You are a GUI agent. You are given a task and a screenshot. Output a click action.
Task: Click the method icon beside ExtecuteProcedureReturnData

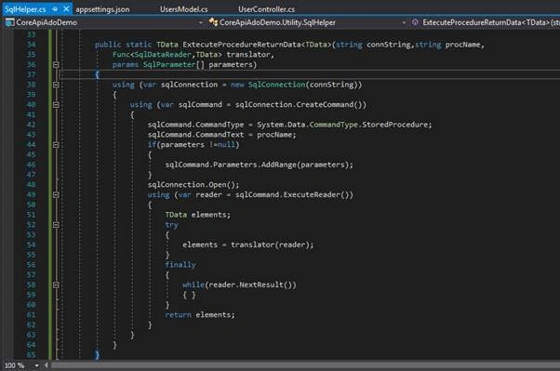point(415,22)
